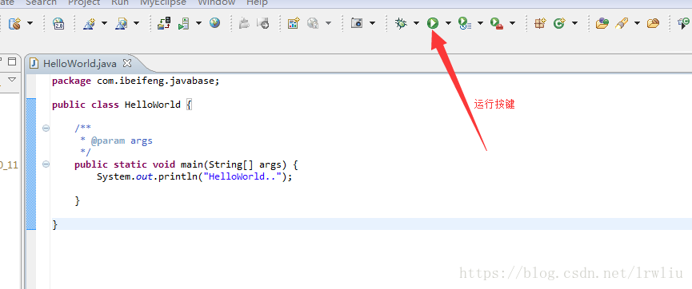Click the External Tools run icon with toolbox
Screen dimensions: 692x289
[x=497, y=23]
